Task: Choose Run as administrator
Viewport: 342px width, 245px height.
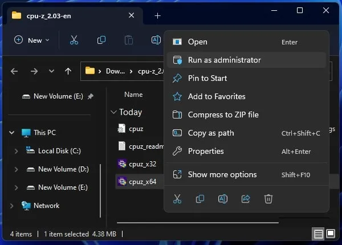Action: [x=246, y=60]
